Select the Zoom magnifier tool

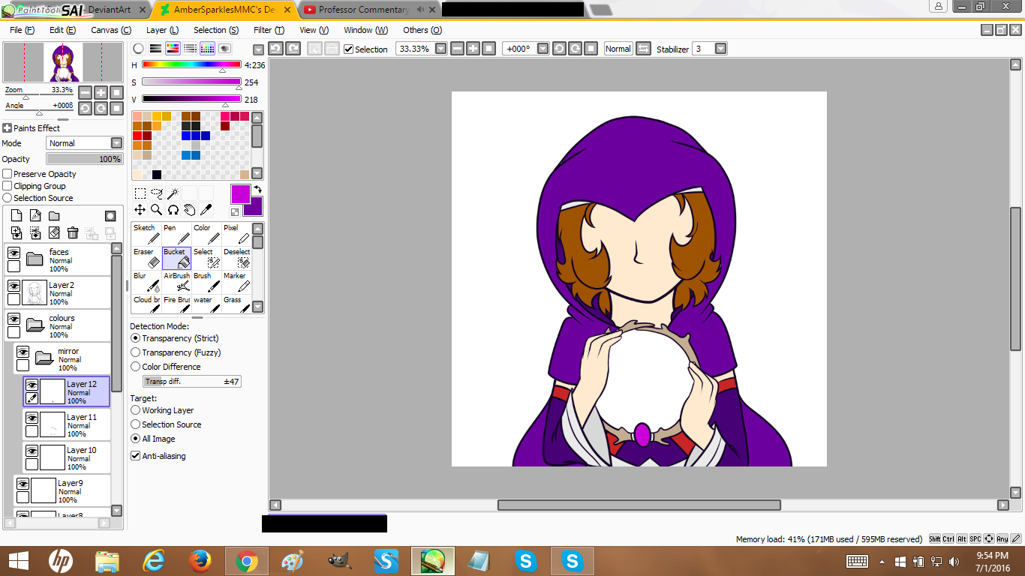pos(157,210)
